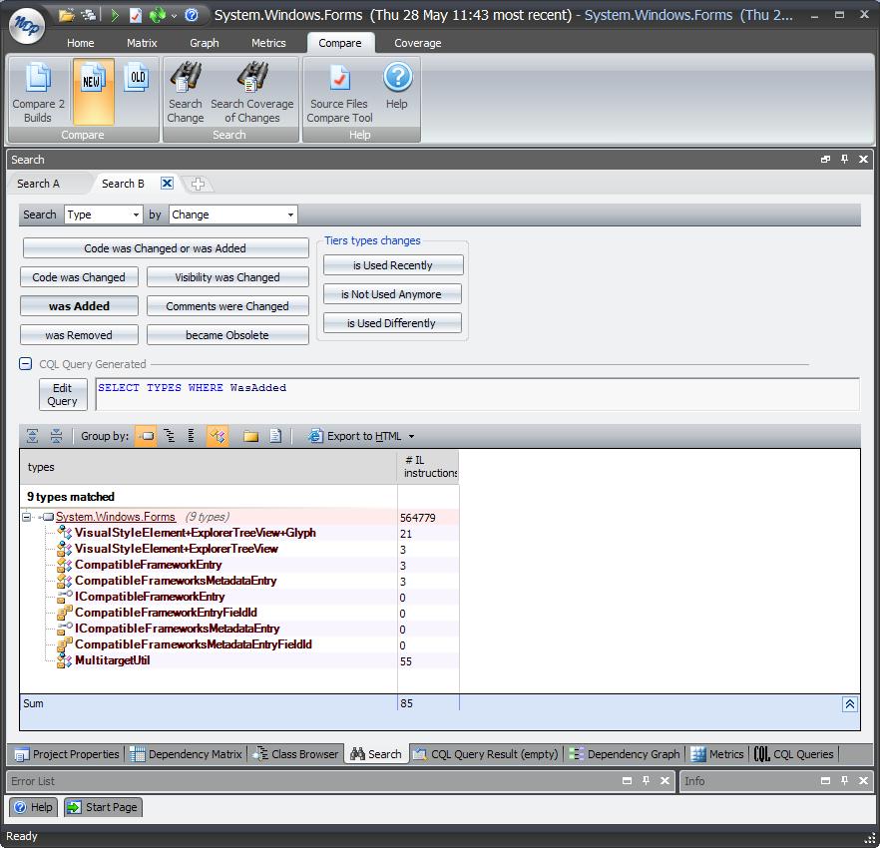Toggle the first Group by option (box icon)
The image size is (880, 848).
(146, 436)
